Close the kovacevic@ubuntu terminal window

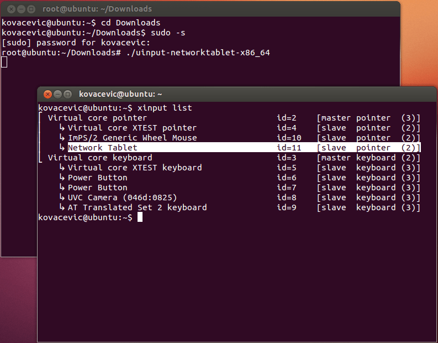click(x=48, y=94)
